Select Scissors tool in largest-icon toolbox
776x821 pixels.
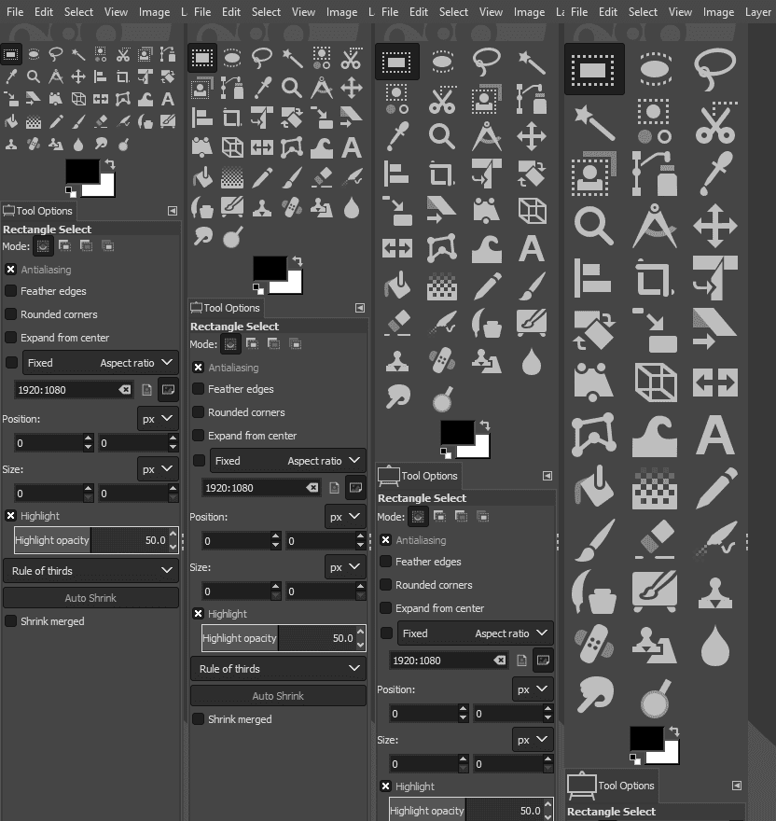(x=714, y=123)
